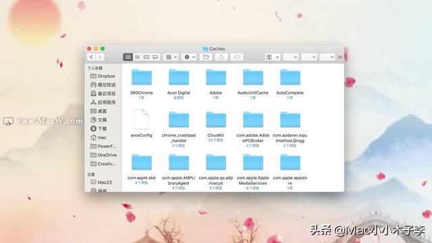Switch to list view mode

click(x=137, y=57)
